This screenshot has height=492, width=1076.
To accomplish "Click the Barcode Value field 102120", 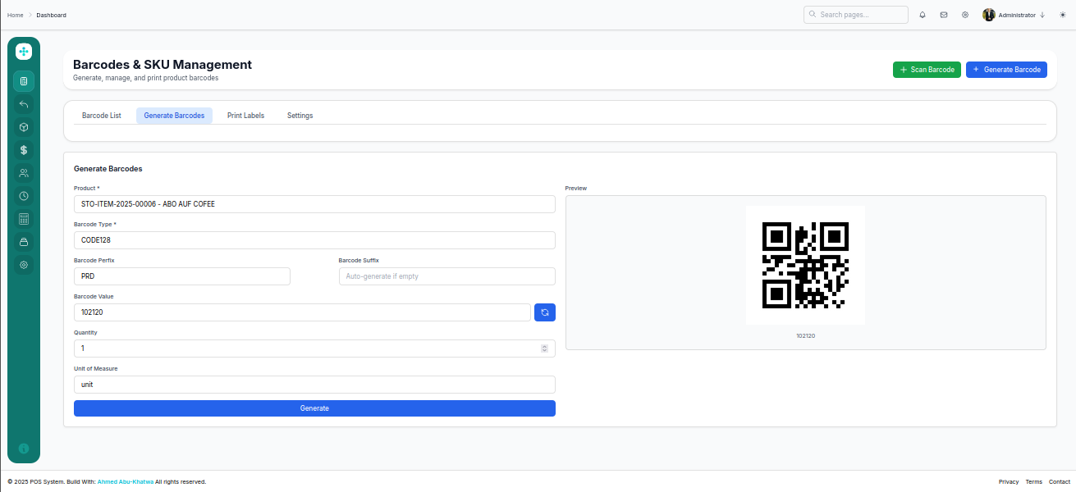I will (x=302, y=312).
